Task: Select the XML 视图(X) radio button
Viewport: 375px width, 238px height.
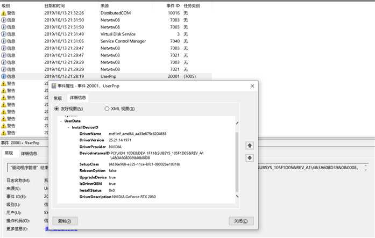Action: tap(107, 109)
